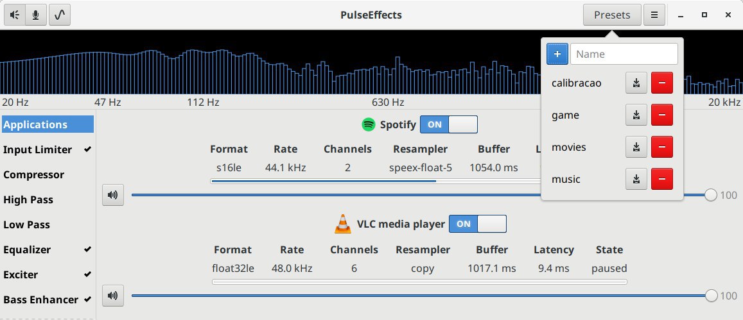Switch to the speaker output effects view
This screenshot has height=320, width=743.
15,15
